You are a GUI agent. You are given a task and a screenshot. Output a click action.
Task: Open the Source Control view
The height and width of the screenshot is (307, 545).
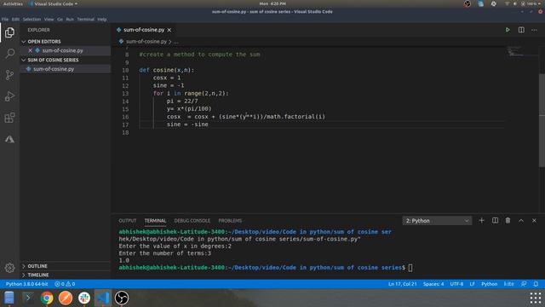pos(9,75)
